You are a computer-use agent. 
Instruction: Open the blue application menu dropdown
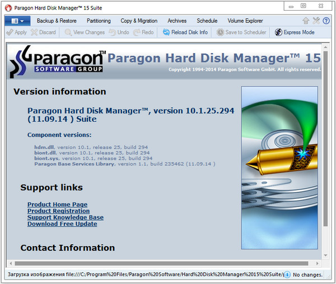[x=17, y=21]
